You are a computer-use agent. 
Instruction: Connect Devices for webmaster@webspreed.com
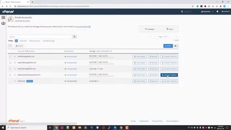tap(169, 75)
